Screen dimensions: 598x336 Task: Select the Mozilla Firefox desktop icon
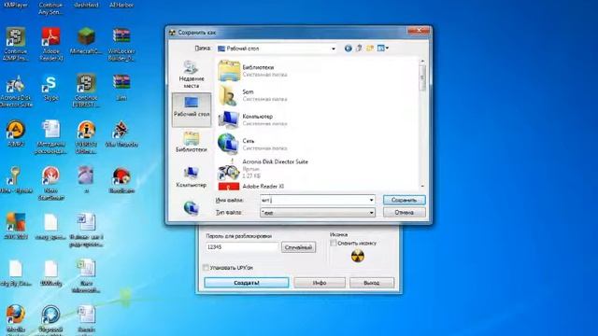tap(16, 319)
